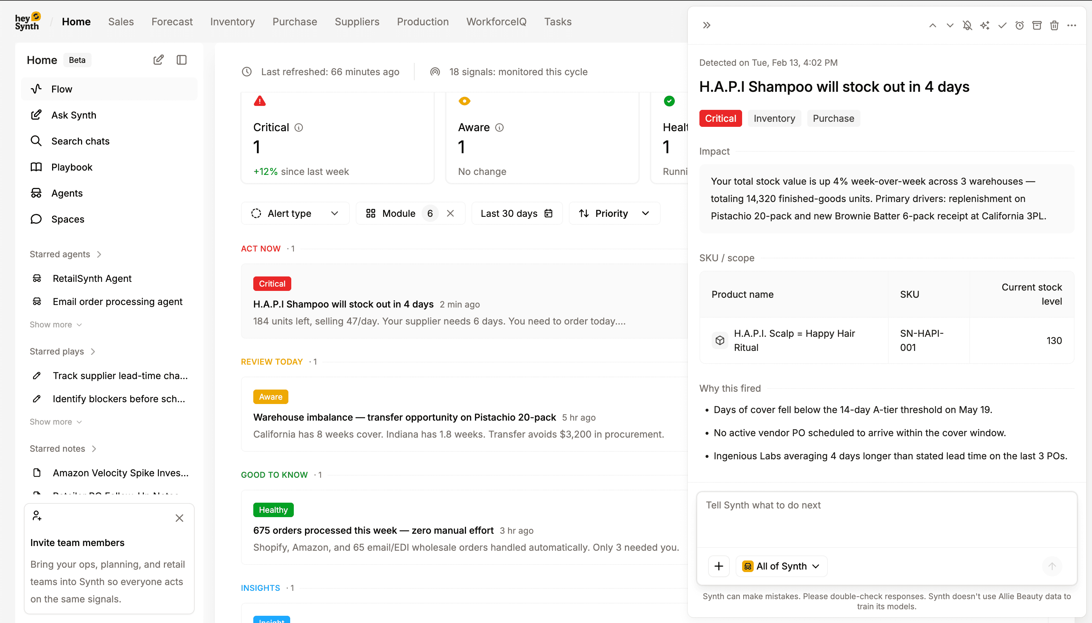The height and width of the screenshot is (623, 1092).
Task: Collapse the detail panel with double chevron
Action: pos(707,25)
